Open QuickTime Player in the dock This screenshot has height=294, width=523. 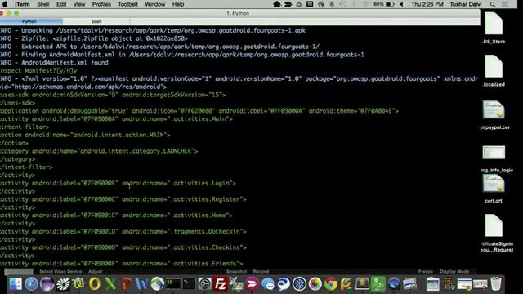394,284
